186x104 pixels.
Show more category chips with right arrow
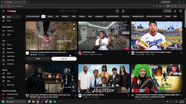tap(182, 16)
